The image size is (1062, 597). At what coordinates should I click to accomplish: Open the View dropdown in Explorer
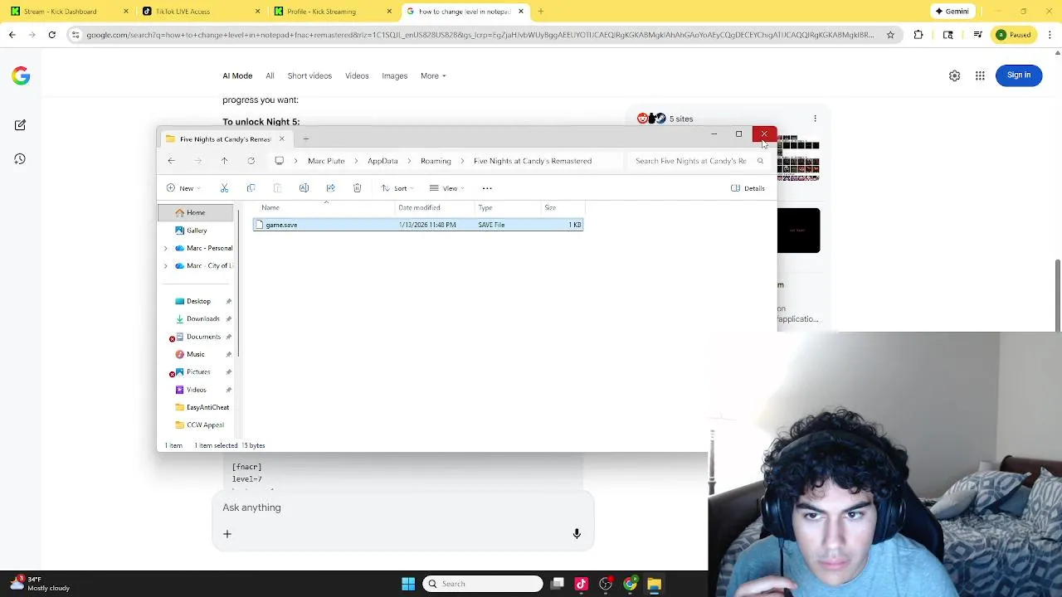coord(446,188)
